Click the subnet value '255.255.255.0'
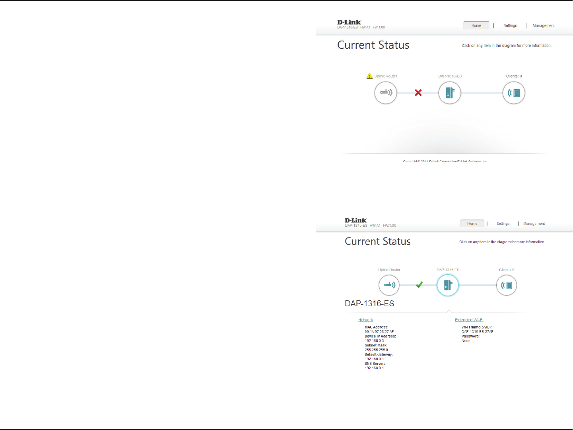573x430 pixels. pos(376,350)
